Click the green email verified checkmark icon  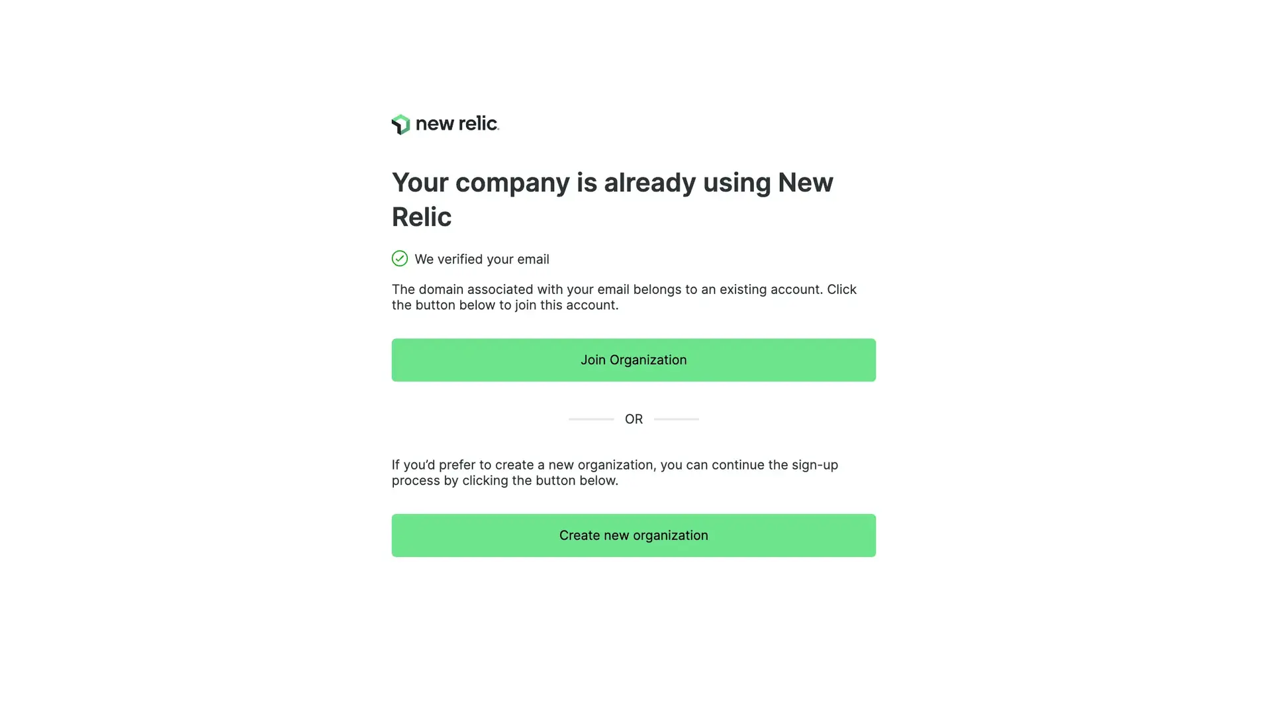[400, 259]
